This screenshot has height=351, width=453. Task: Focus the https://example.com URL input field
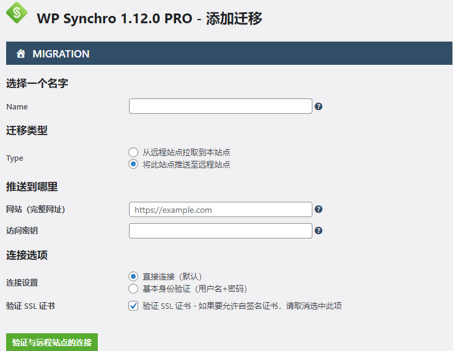click(x=221, y=210)
